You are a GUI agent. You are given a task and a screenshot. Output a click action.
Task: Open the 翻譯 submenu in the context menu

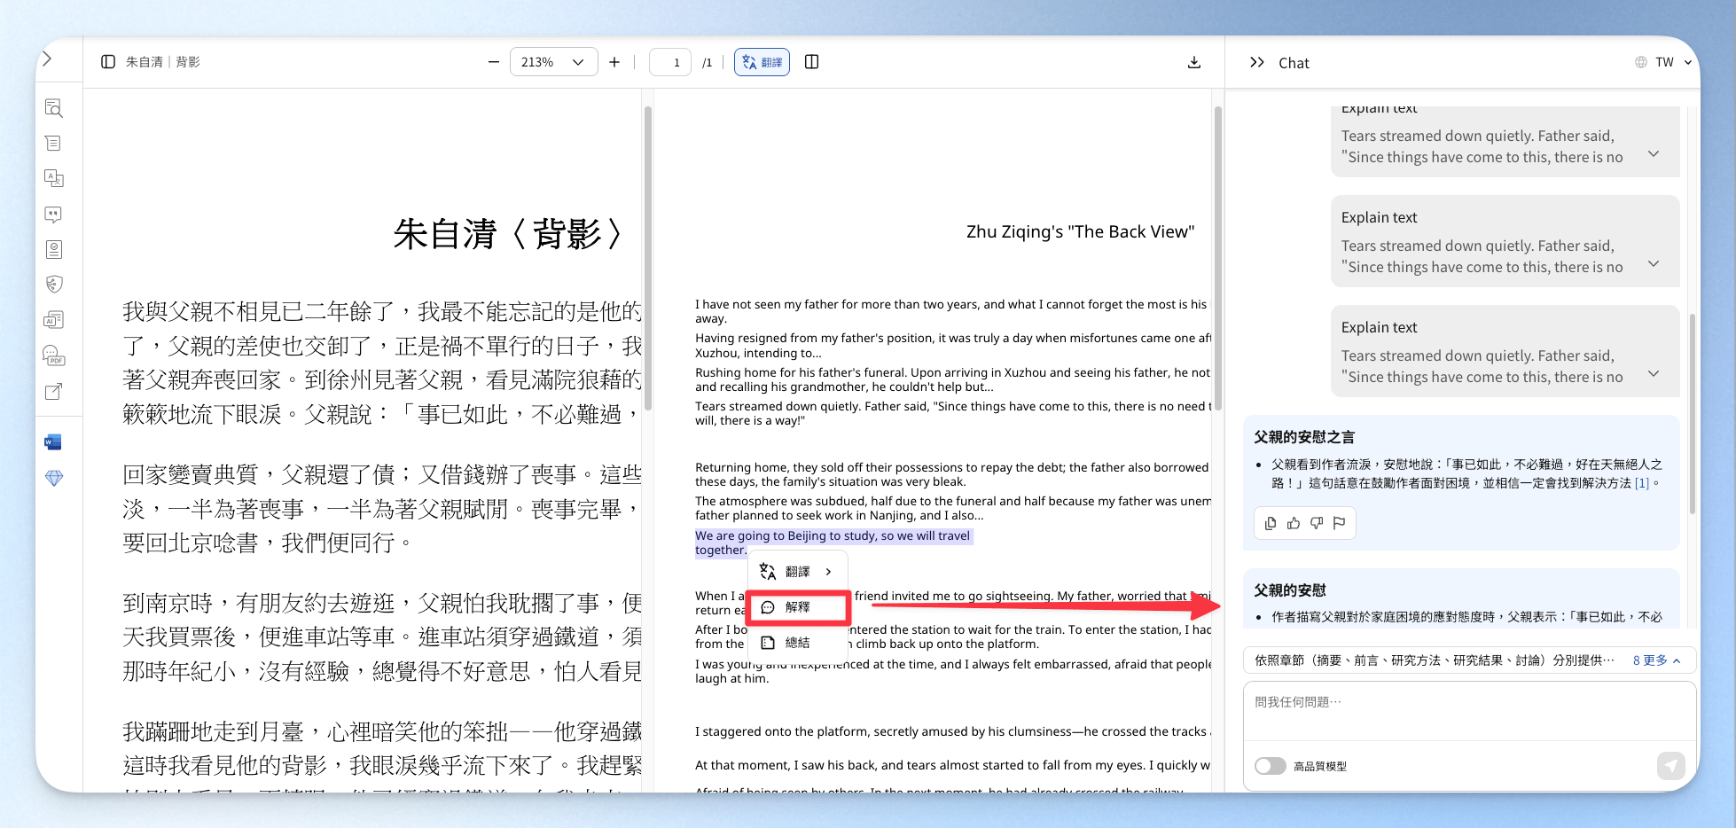tap(798, 572)
